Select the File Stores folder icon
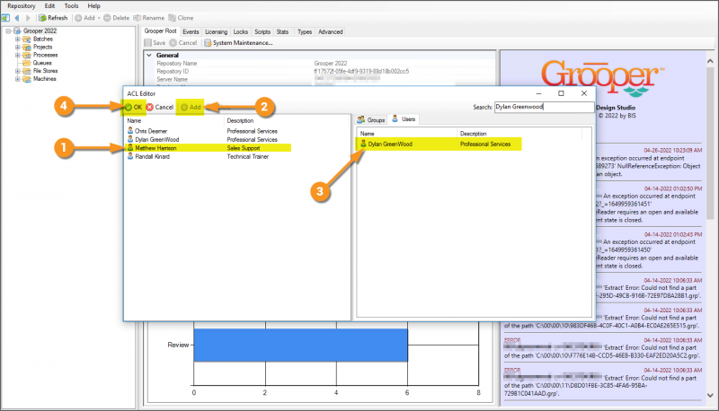 point(27,71)
